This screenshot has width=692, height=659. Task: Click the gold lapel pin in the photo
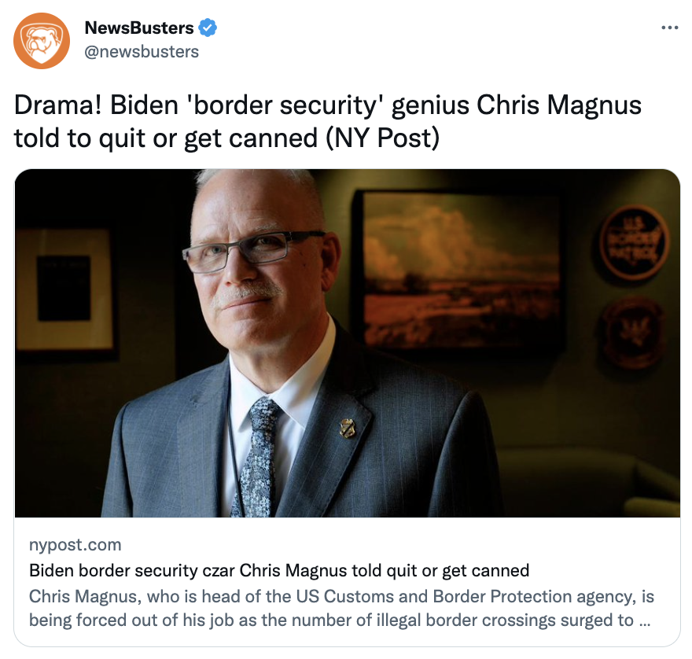pyautogui.click(x=348, y=428)
